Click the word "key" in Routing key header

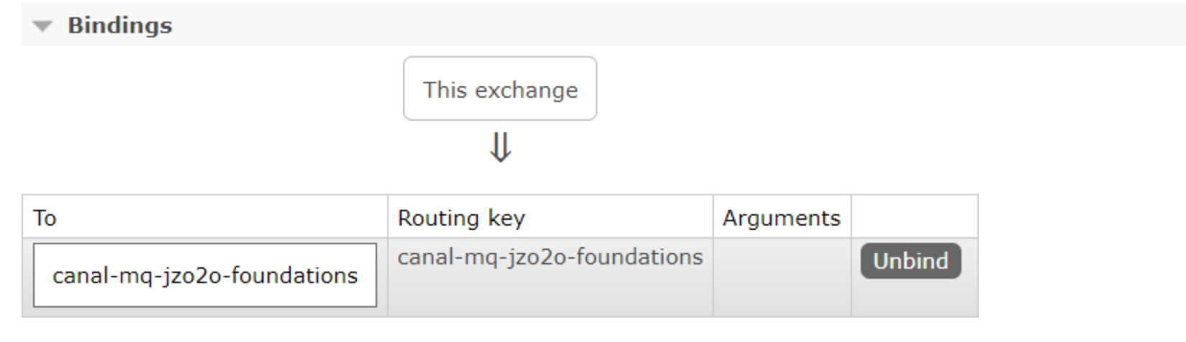click(x=506, y=218)
